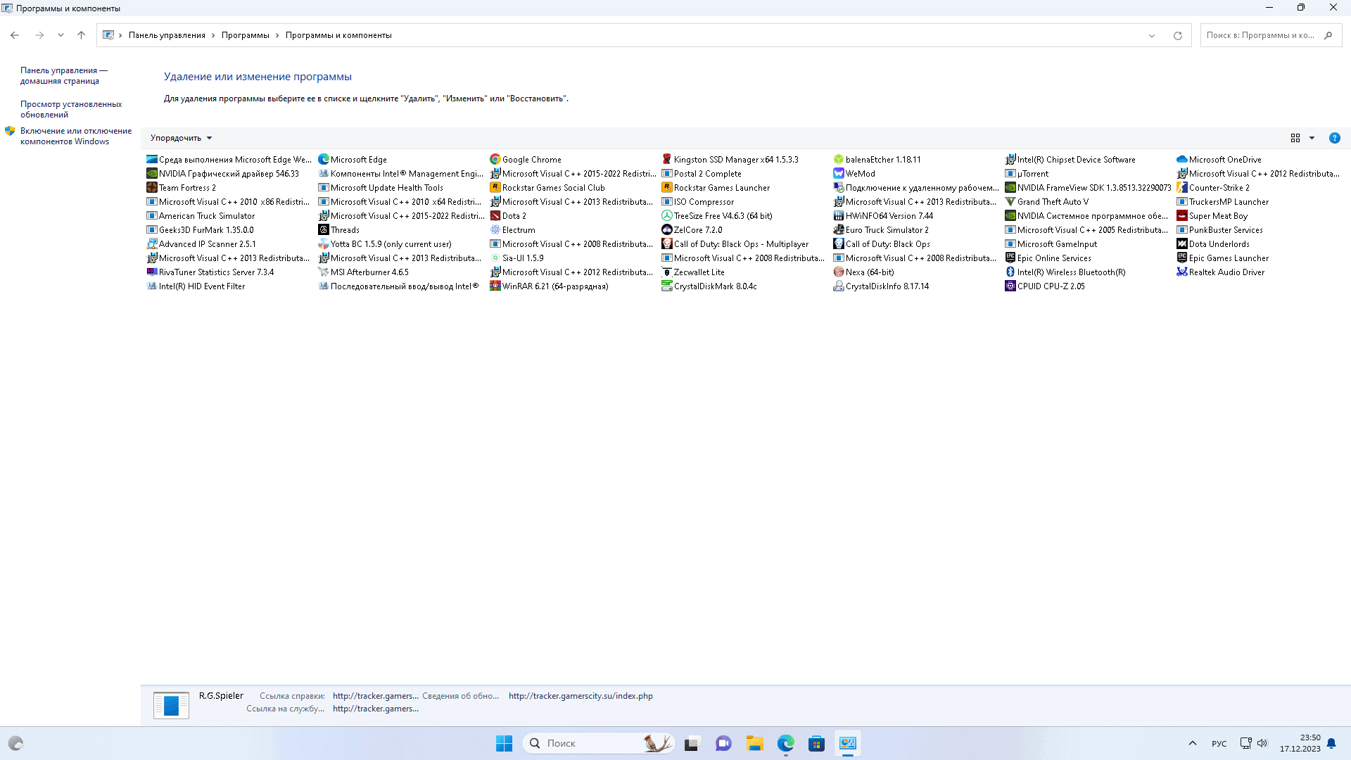Refresh the programs list

point(1178,35)
